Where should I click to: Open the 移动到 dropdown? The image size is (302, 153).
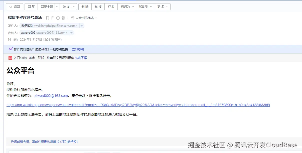point(145,7)
